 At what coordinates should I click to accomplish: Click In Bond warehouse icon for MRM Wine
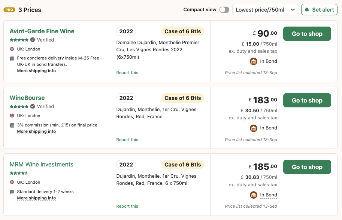254,195
